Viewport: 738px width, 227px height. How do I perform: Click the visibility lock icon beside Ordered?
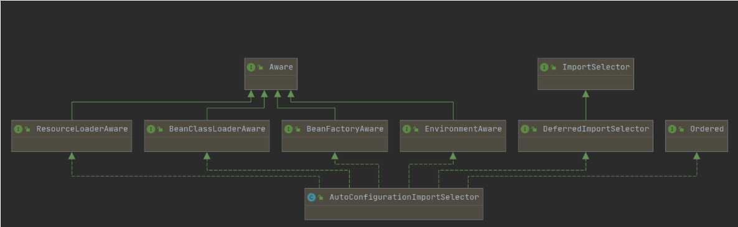point(681,129)
